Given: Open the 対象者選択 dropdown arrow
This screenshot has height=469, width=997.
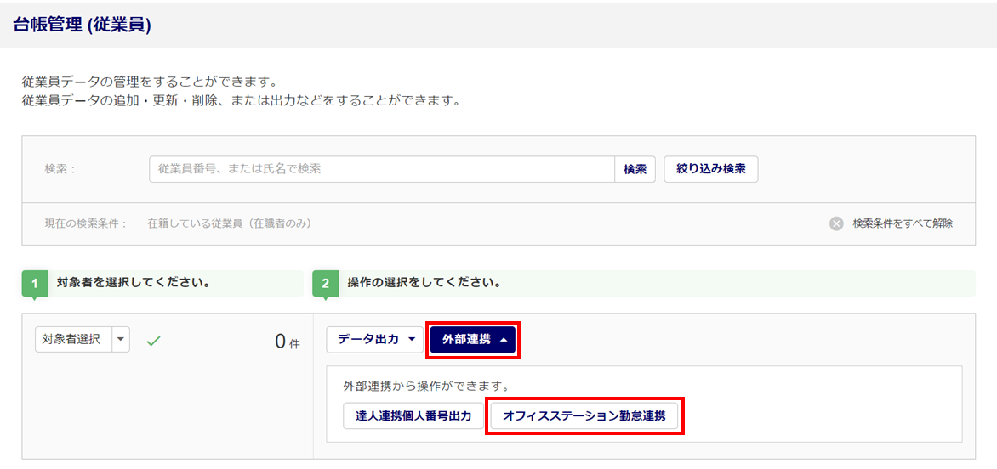Looking at the screenshot, I should pyautogui.click(x=121, y=340).
